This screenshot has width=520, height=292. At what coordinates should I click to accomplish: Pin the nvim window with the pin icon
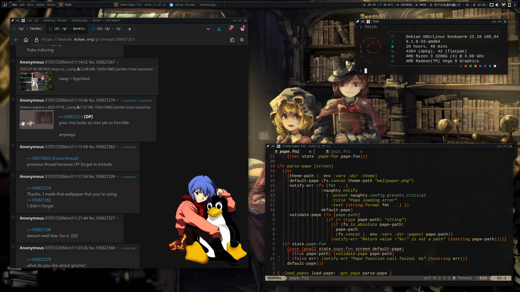tap(268, 146)
